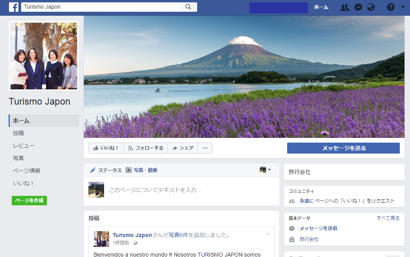Screen dimensions: 410x257
Task: Open 写真 in the left sidebar
Action: coord(18,158)
